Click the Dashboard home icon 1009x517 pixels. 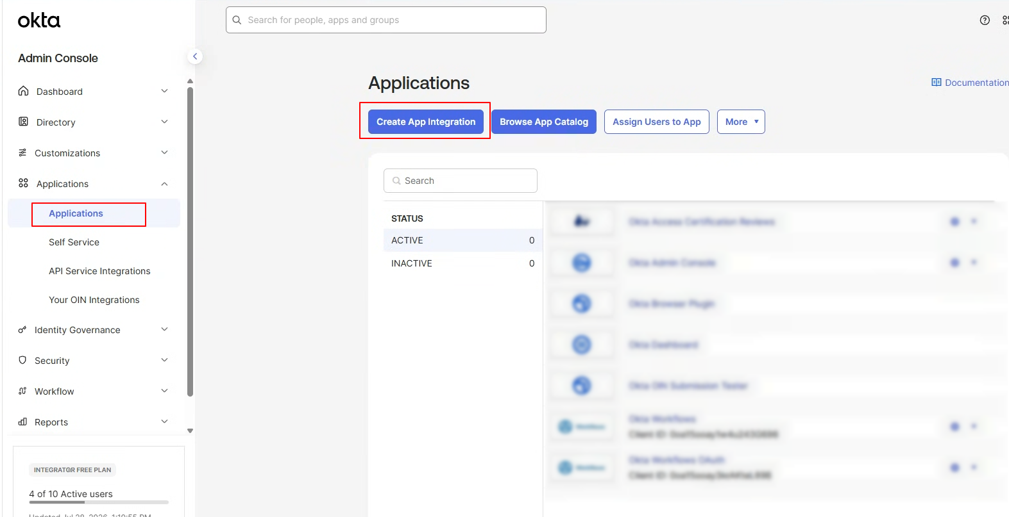(x=23, y=91)
